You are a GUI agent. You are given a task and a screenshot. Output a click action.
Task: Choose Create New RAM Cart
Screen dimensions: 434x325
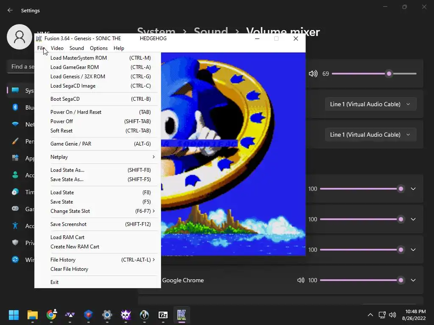click(x=98, y=247)
